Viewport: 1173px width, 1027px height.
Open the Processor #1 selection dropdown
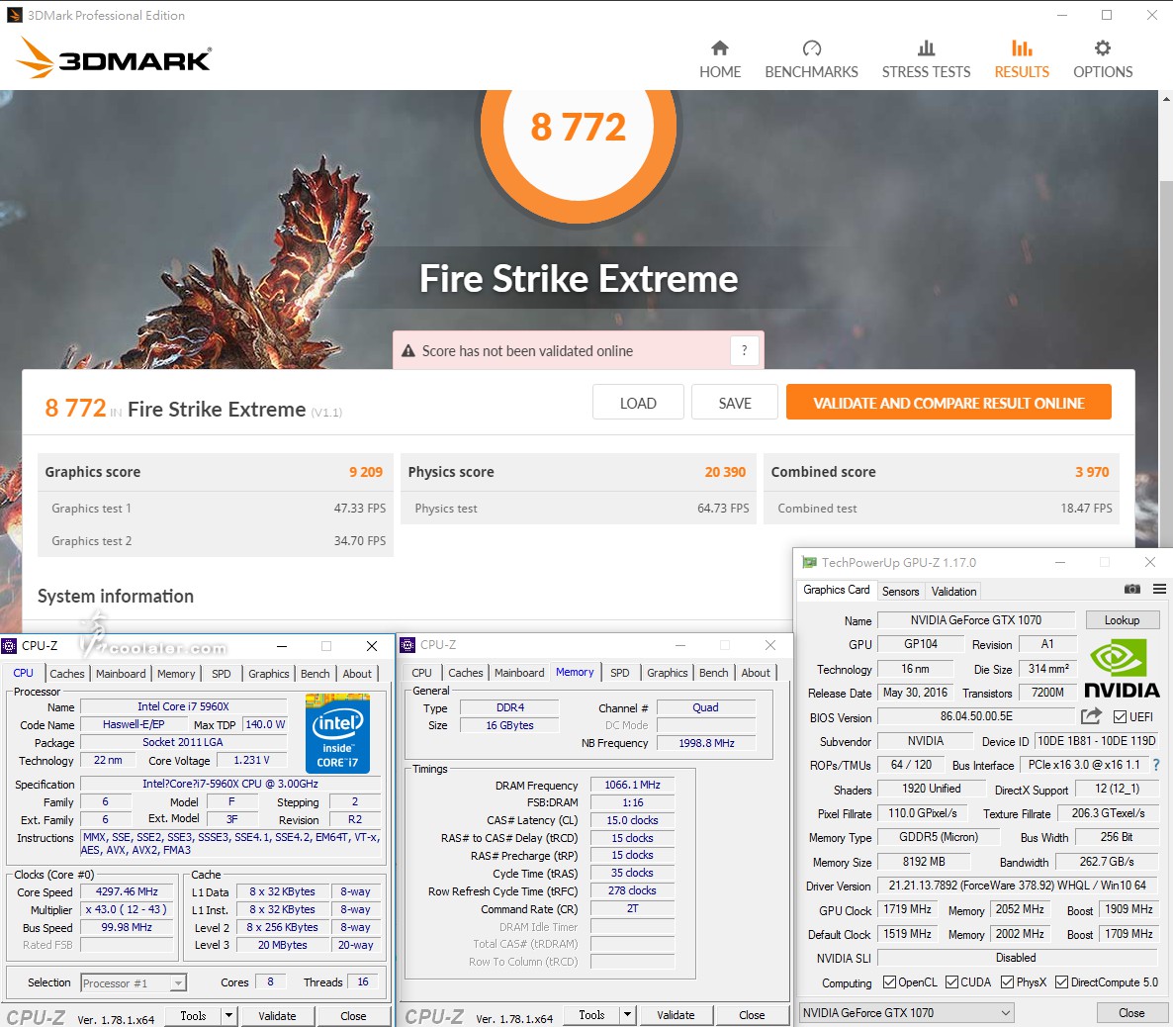(x=134, y=982)
